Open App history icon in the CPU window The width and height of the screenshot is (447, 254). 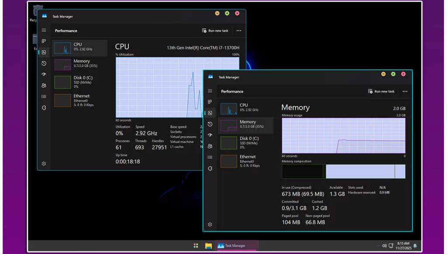click(44, 63)
